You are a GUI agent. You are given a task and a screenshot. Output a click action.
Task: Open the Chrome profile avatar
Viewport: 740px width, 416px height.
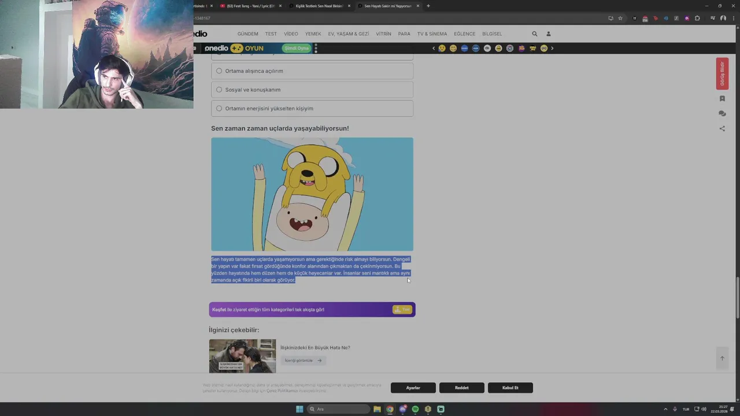coord(723,18)
